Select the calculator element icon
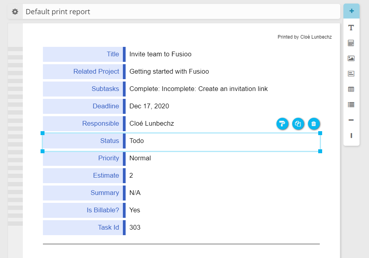The width and height of the screenshot is (369, 258). pos(351,43)
